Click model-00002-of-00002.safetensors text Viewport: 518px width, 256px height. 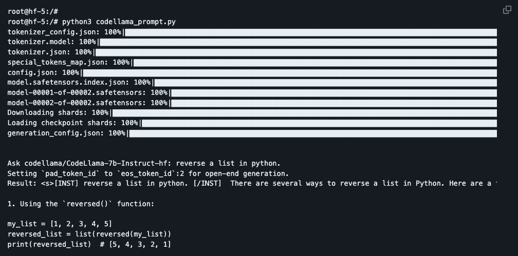coord(77,103)
